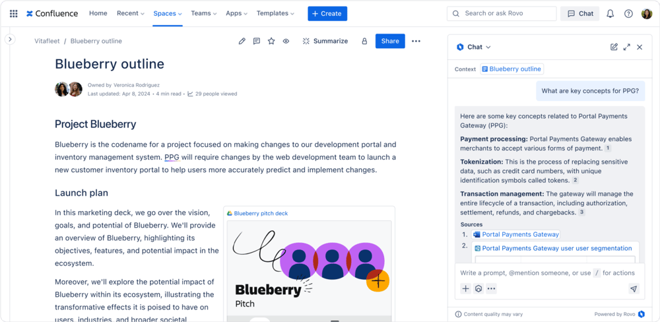Image resolution: width=660 pixels, height=322 pixels.
Task: Expand the Rovo chat panel to fullscreen
Action: pyautogui.click(x=626, y=47)
